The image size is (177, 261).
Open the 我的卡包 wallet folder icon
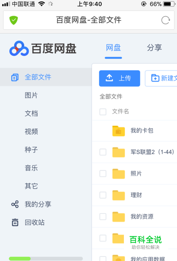pyautogui.click(x=119, y=131)
